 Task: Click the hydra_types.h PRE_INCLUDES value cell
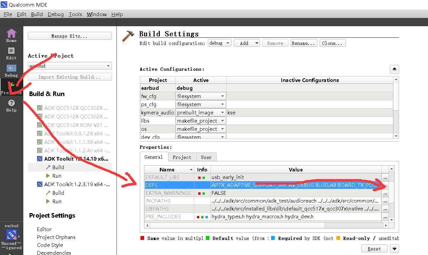[296, 217]
